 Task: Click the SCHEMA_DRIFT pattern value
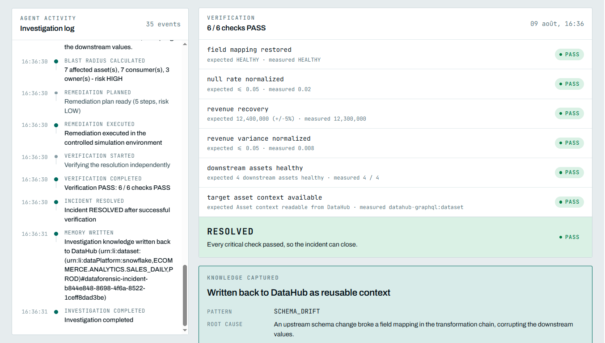(297, 311)
